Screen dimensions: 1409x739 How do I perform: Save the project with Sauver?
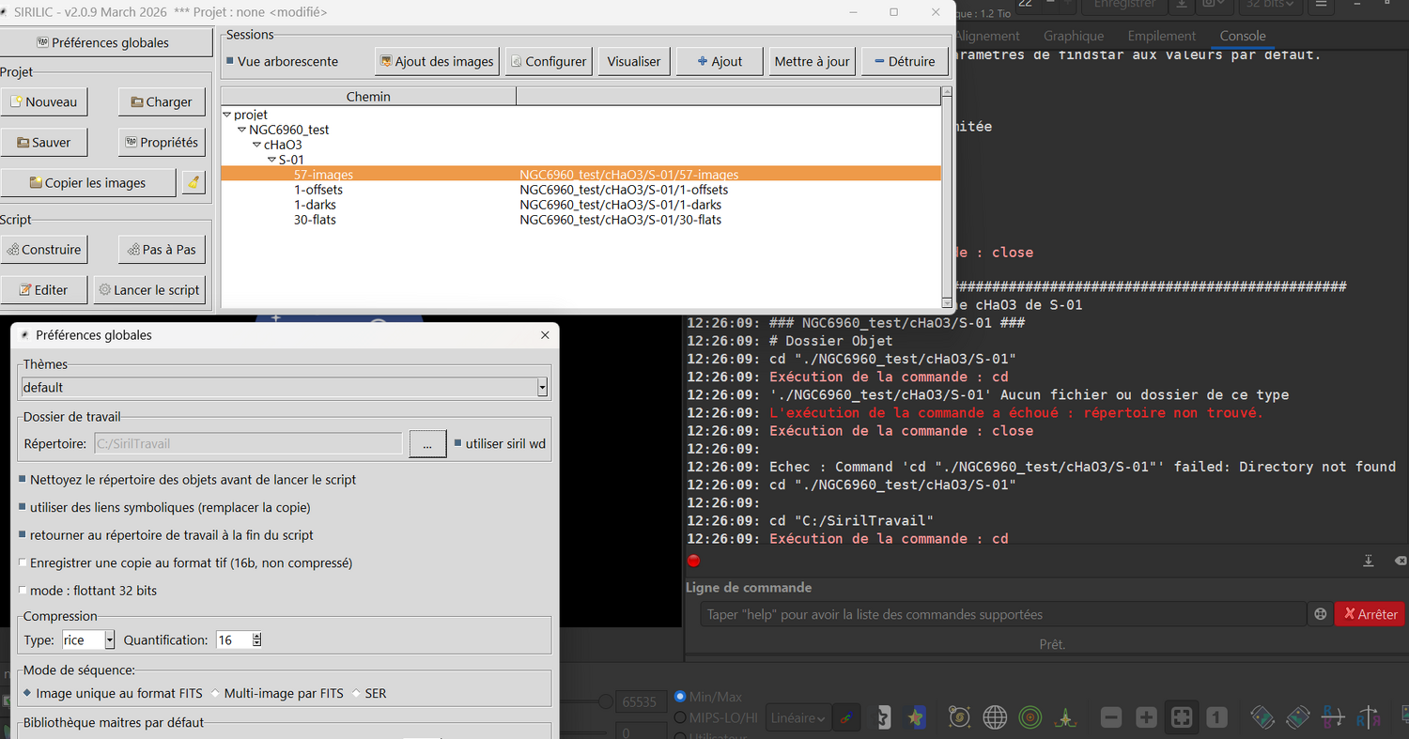tap(44, 142)
